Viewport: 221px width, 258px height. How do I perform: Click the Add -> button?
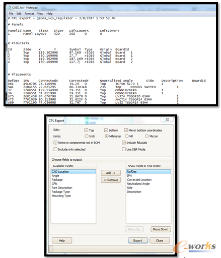pos(111,173)
